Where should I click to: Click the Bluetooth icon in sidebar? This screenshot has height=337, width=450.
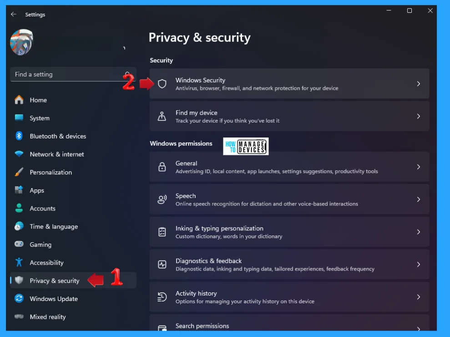click(19, 136)
